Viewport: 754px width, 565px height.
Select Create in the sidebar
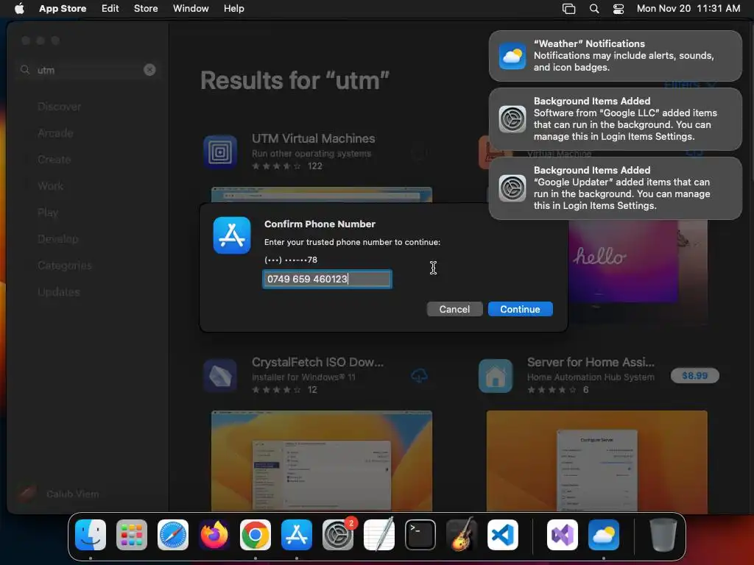[54, 160]
